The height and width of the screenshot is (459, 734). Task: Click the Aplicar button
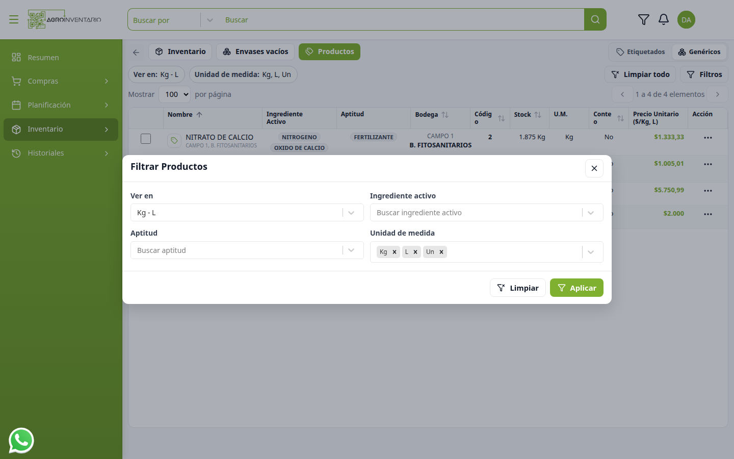(576, 288)
